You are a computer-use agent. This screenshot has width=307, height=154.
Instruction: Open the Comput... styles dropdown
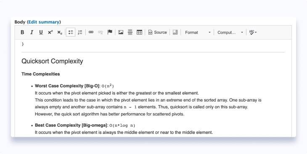230,32
